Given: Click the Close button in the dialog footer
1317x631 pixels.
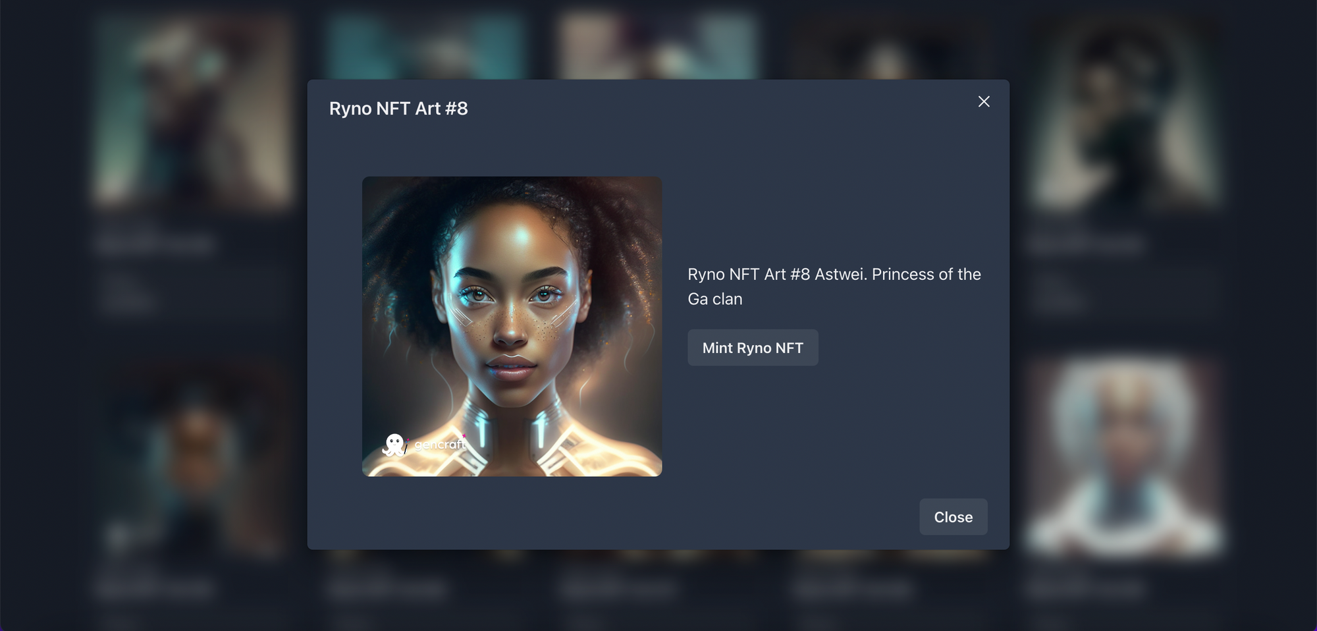Looking at the screenshot, I should [953, 517].
